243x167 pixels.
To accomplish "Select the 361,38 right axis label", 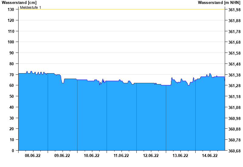I will tap(234, 75).
